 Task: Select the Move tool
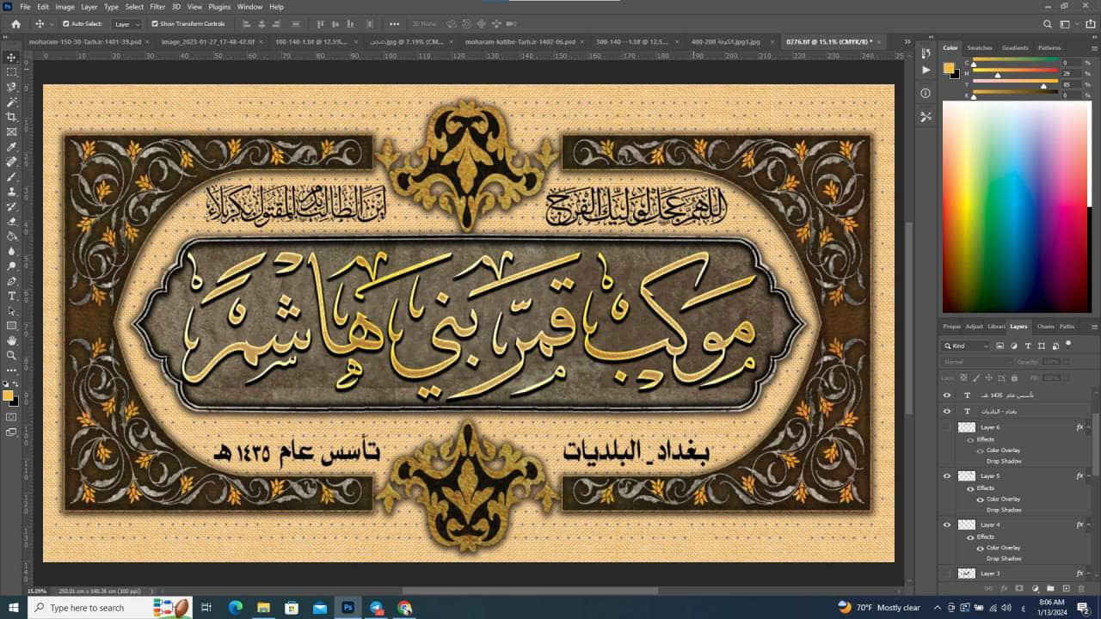(x=10, y=58)
